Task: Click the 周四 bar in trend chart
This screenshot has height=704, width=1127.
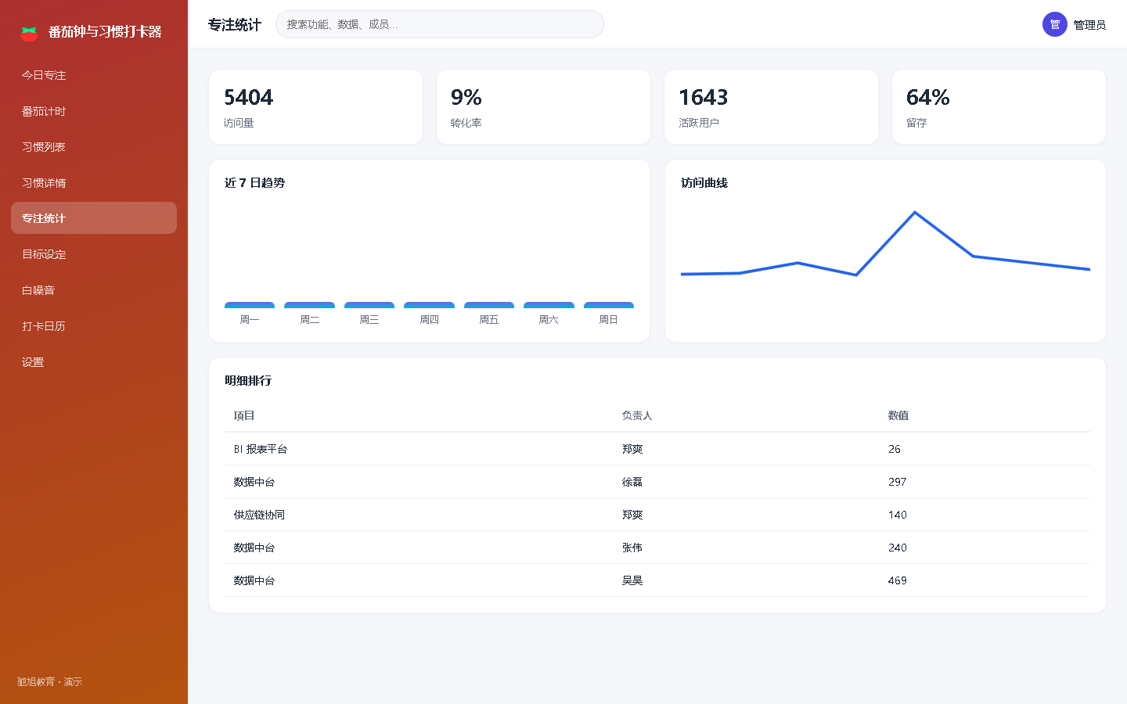Action: [429, 305]
